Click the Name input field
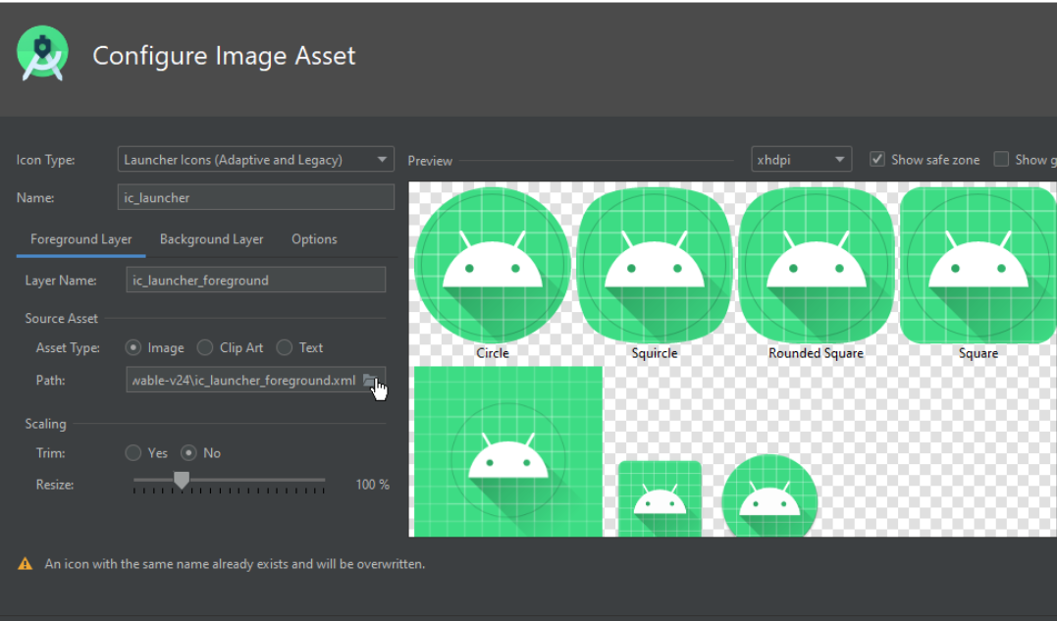Viewport: 1057px width, 621px height. tap(255, 197)
